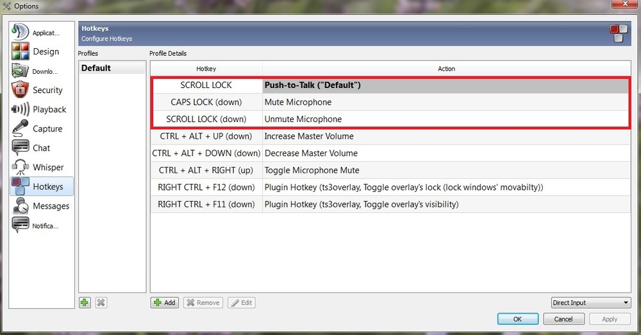Click the Hotkeys header icon at top right
Image resolution: width=641 pixels, height=335 pixels.
pos(619,33)
